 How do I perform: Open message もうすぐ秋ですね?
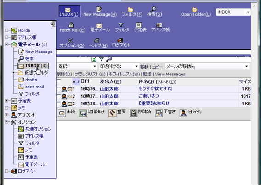(x=155, y=88)
